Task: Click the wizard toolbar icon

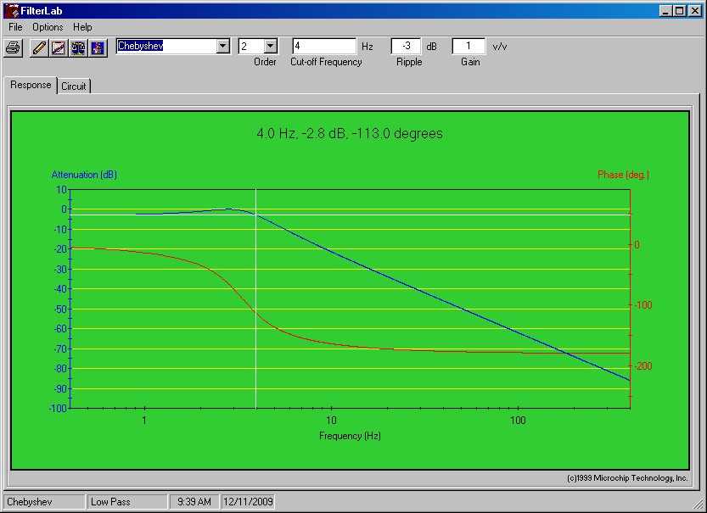Action: 98,47
